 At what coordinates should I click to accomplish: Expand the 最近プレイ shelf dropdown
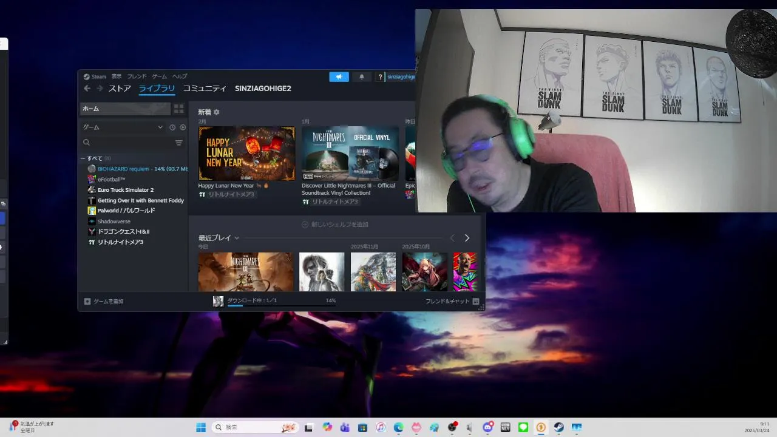click(x=237, y=238)
